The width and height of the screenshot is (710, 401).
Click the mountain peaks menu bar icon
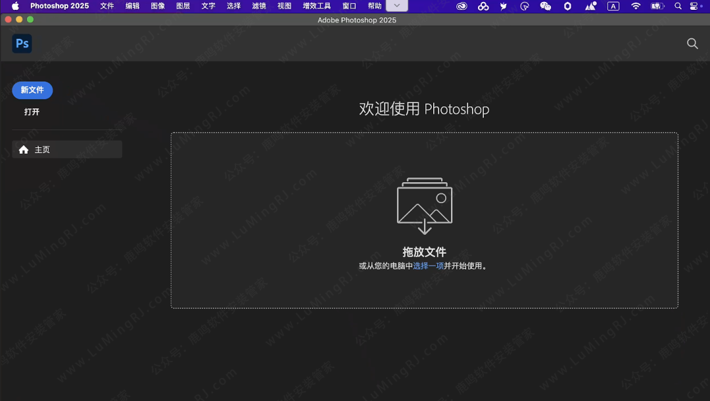(x=590, y=6)
